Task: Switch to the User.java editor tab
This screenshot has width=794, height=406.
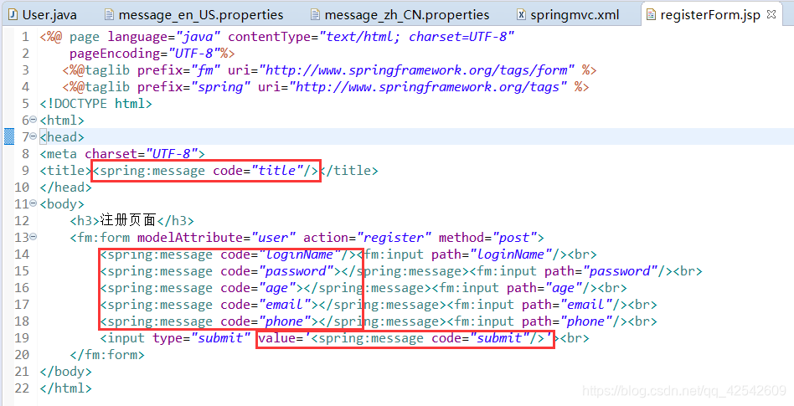Action: tap(43, 15)
